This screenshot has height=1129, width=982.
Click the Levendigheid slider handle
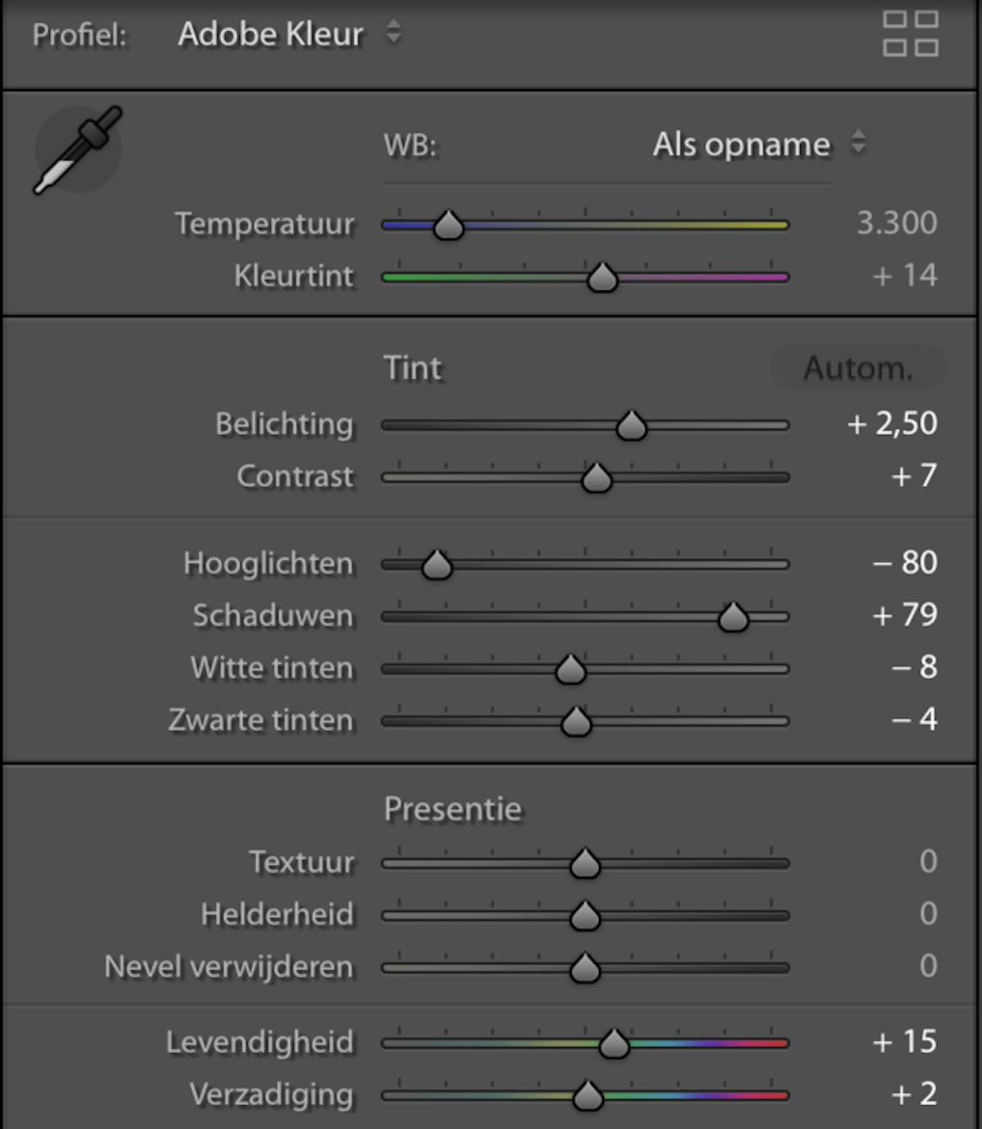(x=614, y=1044)
